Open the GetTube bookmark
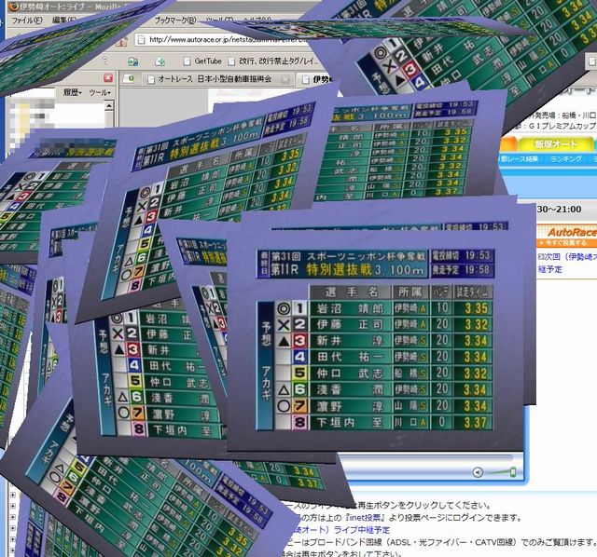 pos(202,61)
